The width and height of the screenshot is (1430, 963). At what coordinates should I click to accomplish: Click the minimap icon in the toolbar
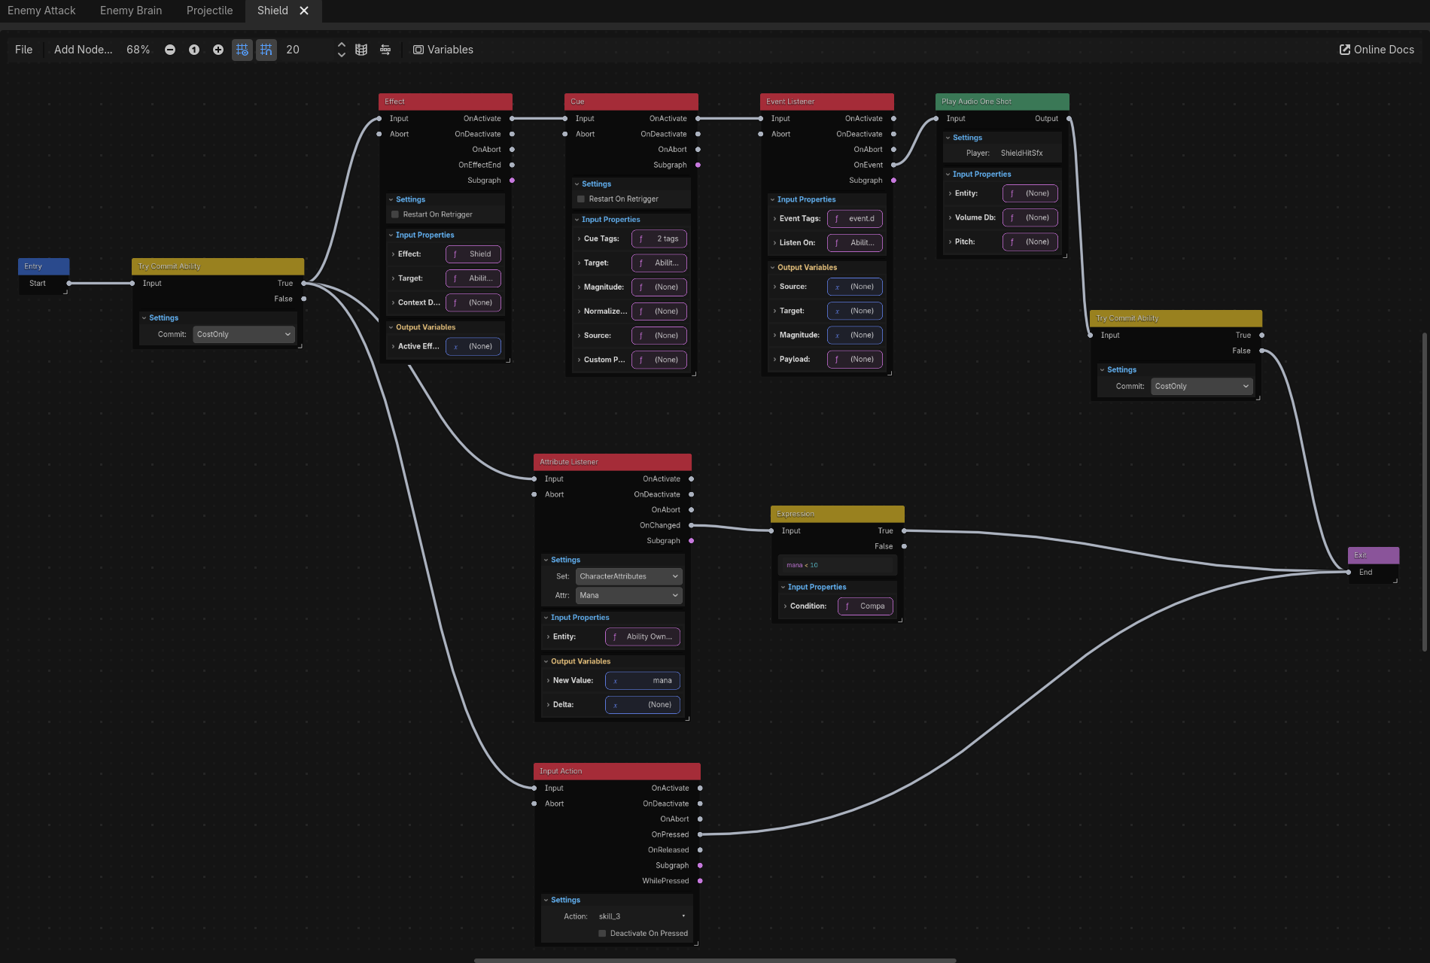(x=361, y=50)
